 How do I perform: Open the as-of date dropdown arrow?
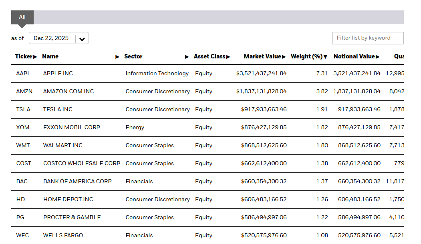point(82,39)
